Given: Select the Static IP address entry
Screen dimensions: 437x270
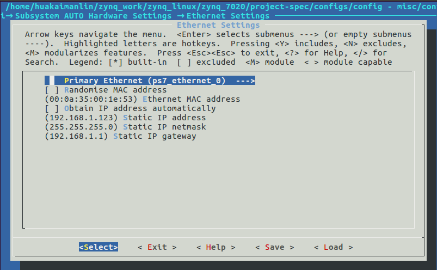Looking at the screenshot, I should pyautogui.click(x=125, y=118).
